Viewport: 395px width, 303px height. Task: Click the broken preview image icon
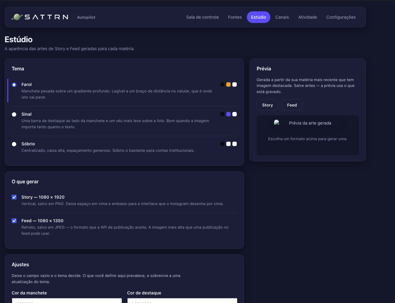click(x=276, y=122)
